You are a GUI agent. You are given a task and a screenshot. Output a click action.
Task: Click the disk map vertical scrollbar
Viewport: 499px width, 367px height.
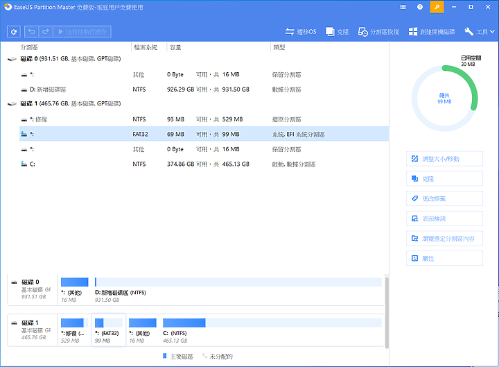(x=387, y=313)
